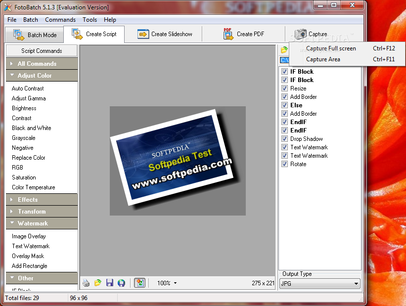
Task: Click the highlighted path field above the script list
Action: pyautogui.click(x=284, y=60)
